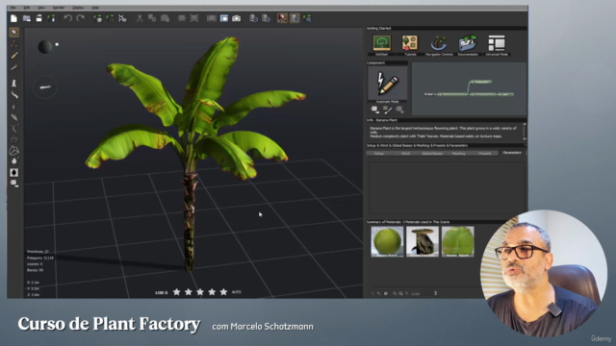This screenshot has width=616, height=346.
Task: Click the wind direction dial in viewport
Action: [45, 86]
